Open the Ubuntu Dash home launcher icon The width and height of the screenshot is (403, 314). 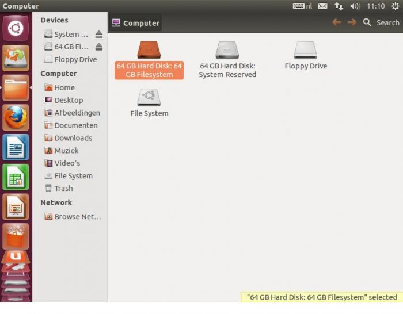[16, 28]
